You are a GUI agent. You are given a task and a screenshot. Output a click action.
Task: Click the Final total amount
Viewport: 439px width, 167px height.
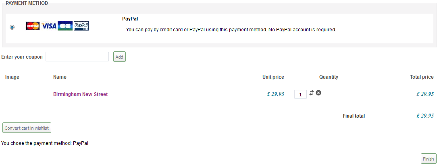pos(425,116)
